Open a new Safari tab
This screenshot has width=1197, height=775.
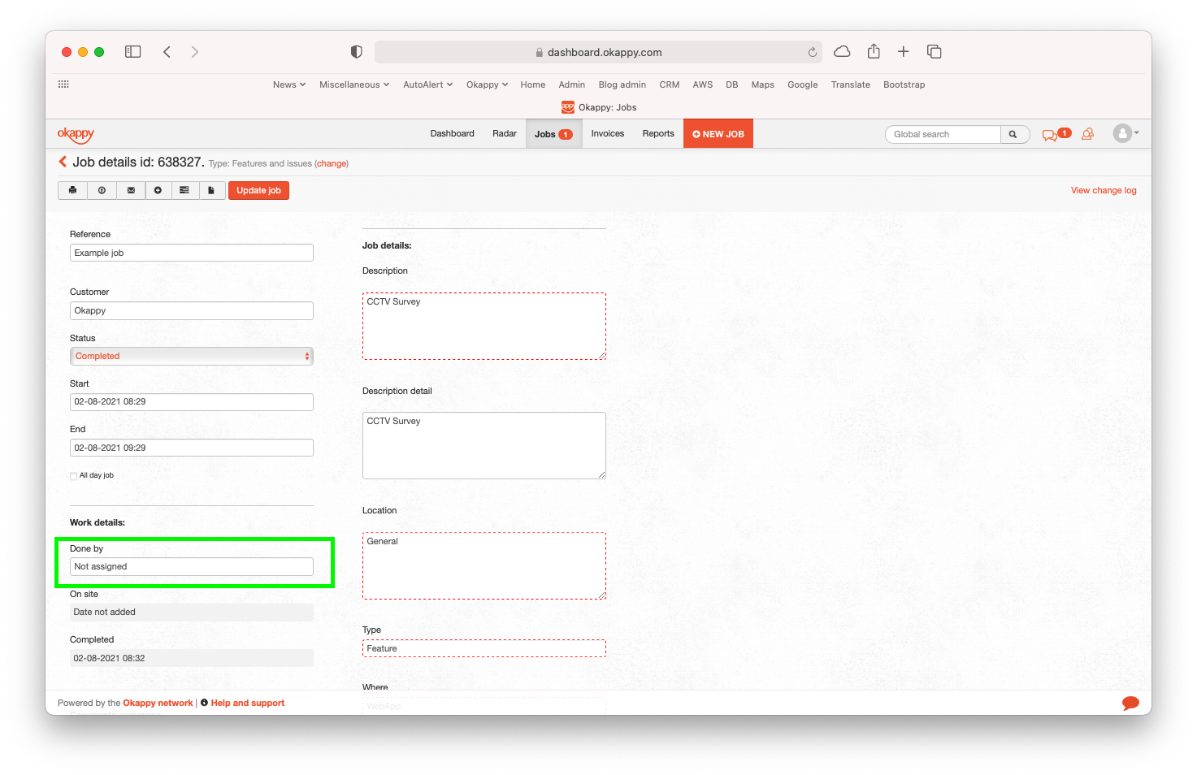pyautogui.click(x=903, y=52)
